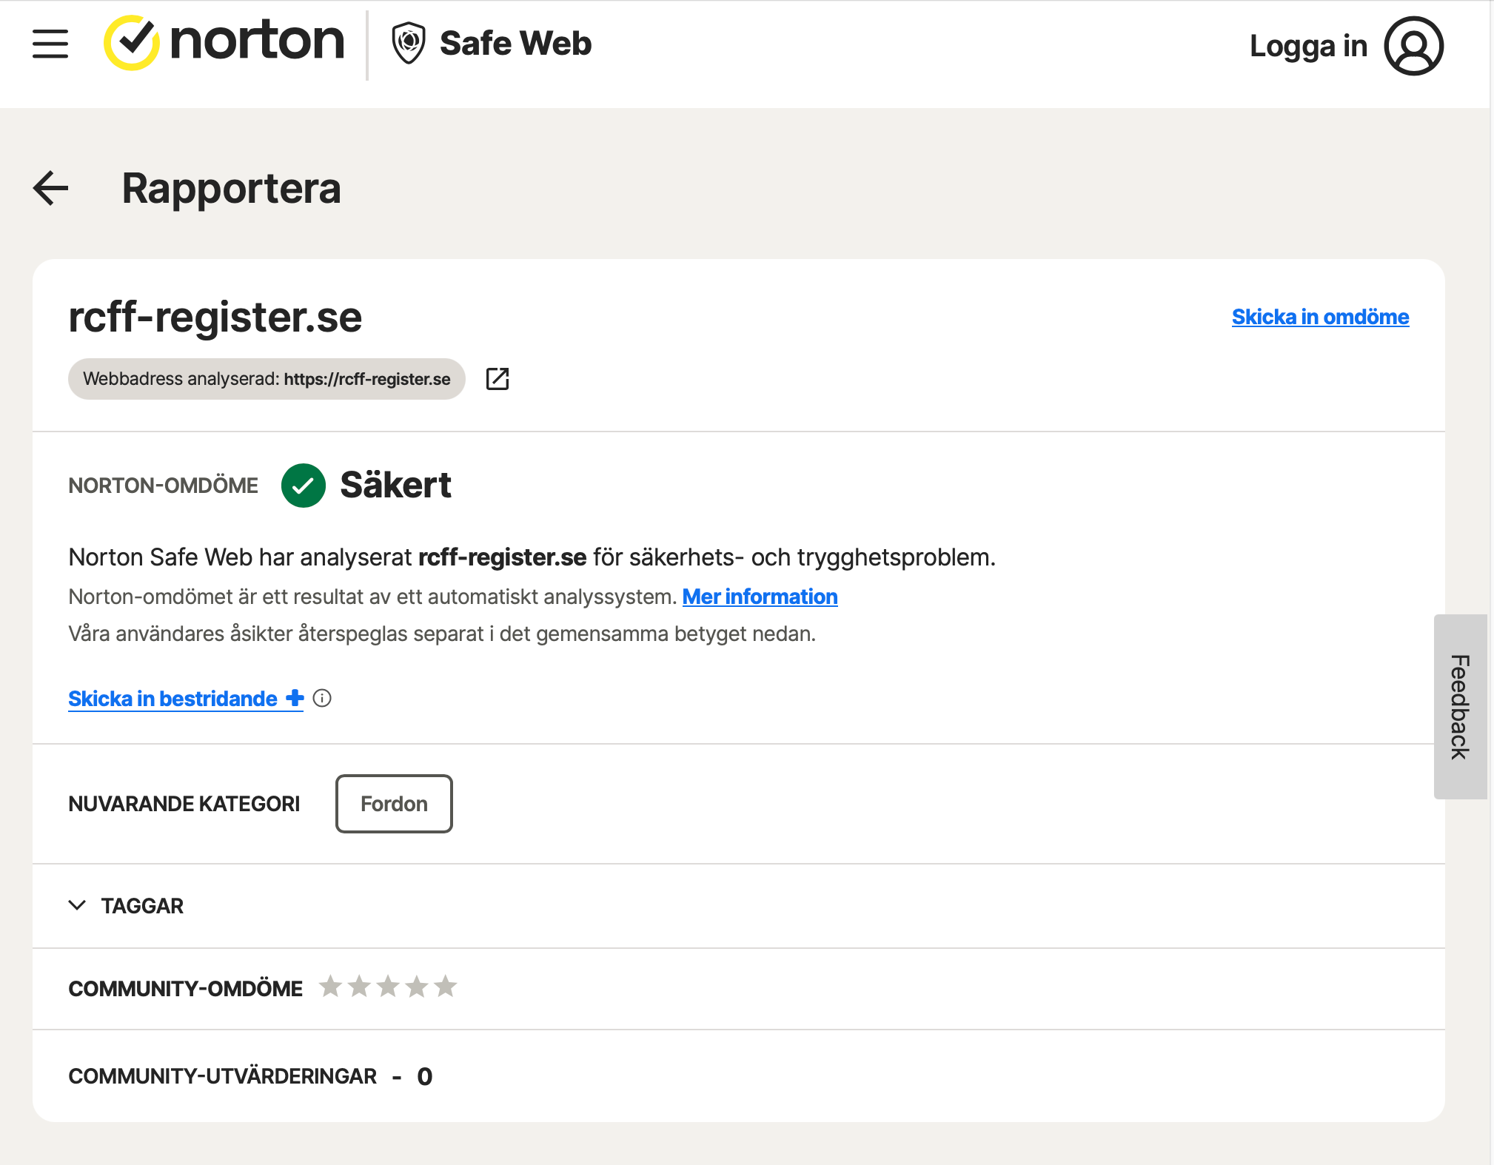
Task: Open the Mer information link
Action: 760,597
